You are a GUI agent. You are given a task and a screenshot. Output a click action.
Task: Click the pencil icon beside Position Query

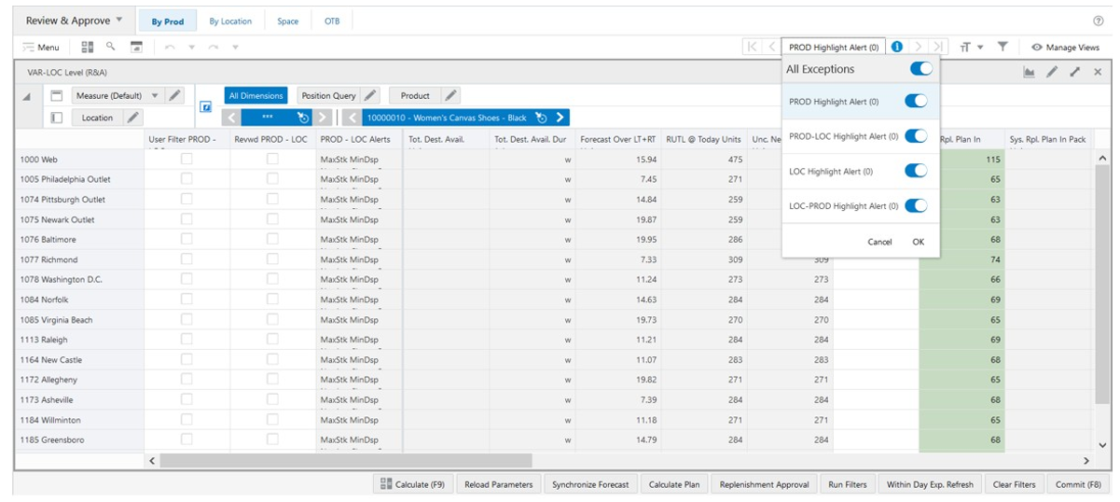(x=370, y=95)
